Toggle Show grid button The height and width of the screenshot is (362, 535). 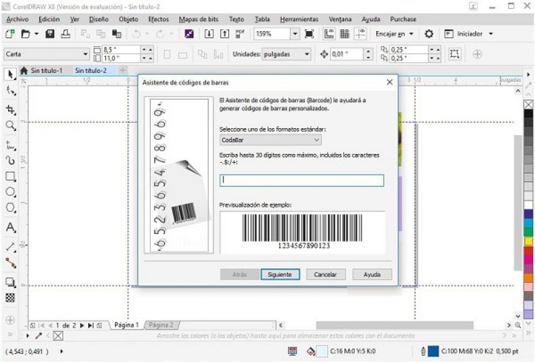pyautogui.click(x=345, y=34)
